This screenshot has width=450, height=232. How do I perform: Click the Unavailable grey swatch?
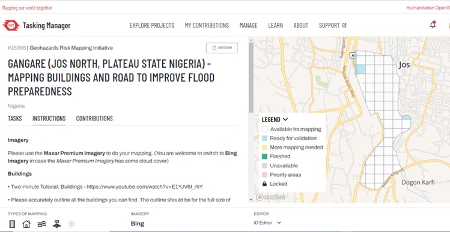coord(264,165)
